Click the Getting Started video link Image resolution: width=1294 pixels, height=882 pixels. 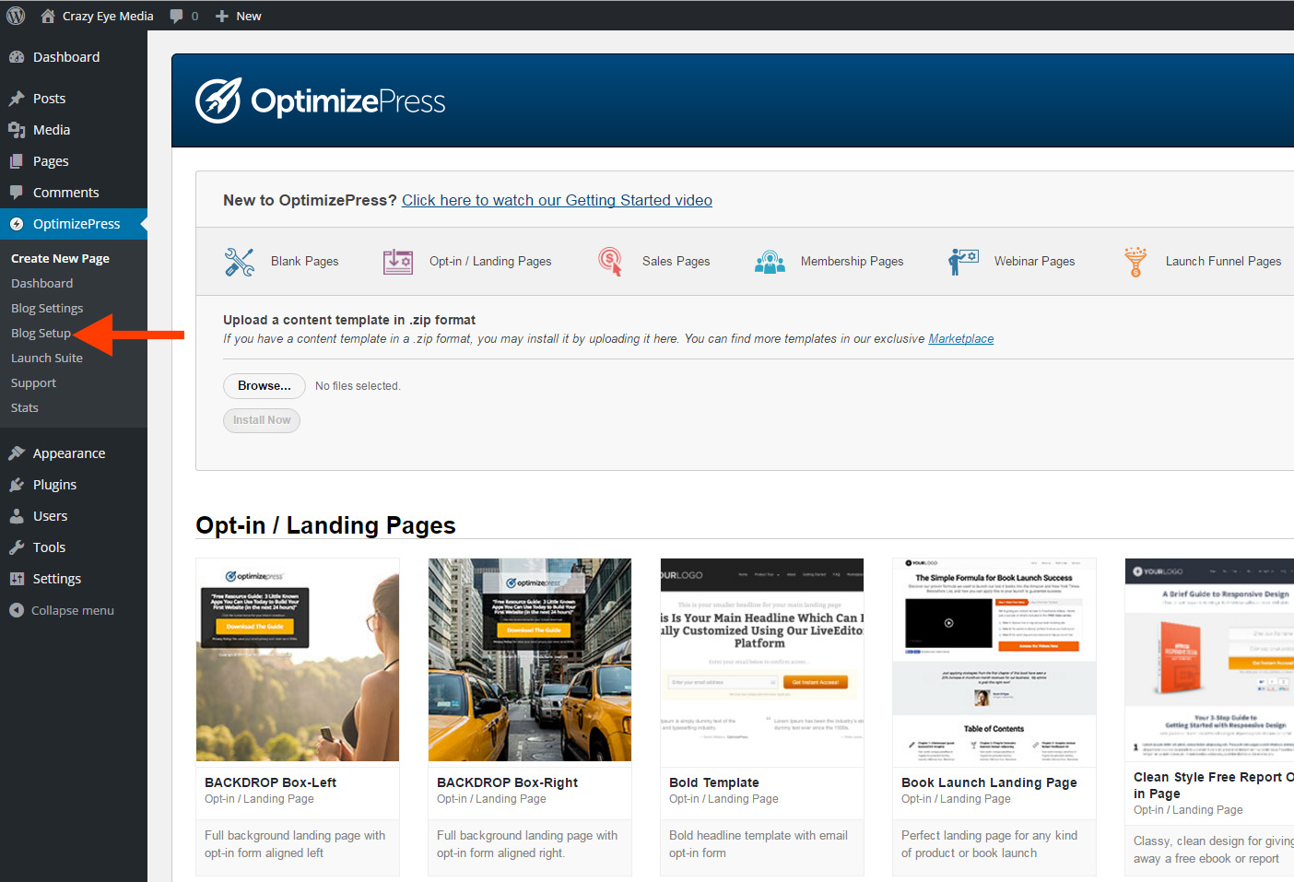557,200
